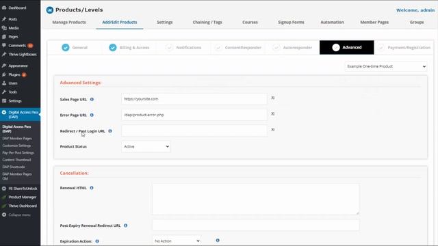Open Comments in the sidebar
438x246 pixels.
click(17, 46)
